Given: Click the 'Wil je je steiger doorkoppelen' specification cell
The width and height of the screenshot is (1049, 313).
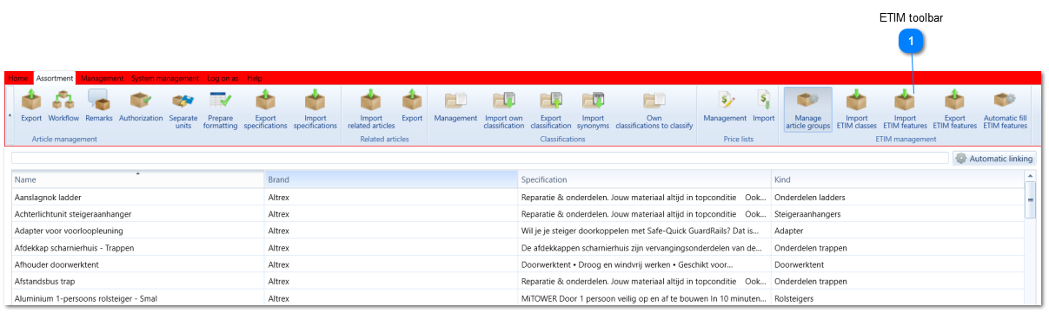Looking at the screenshot, I should coord(644,231).
